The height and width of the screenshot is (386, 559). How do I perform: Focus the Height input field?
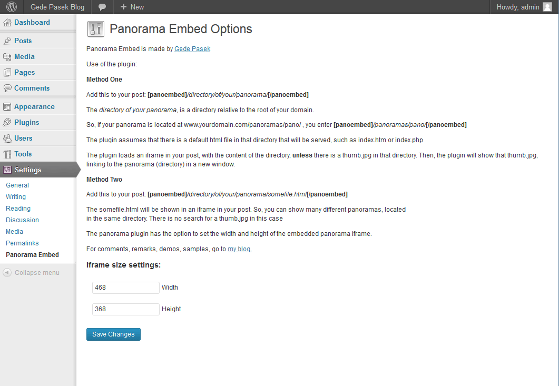click(x=125, y=309)
